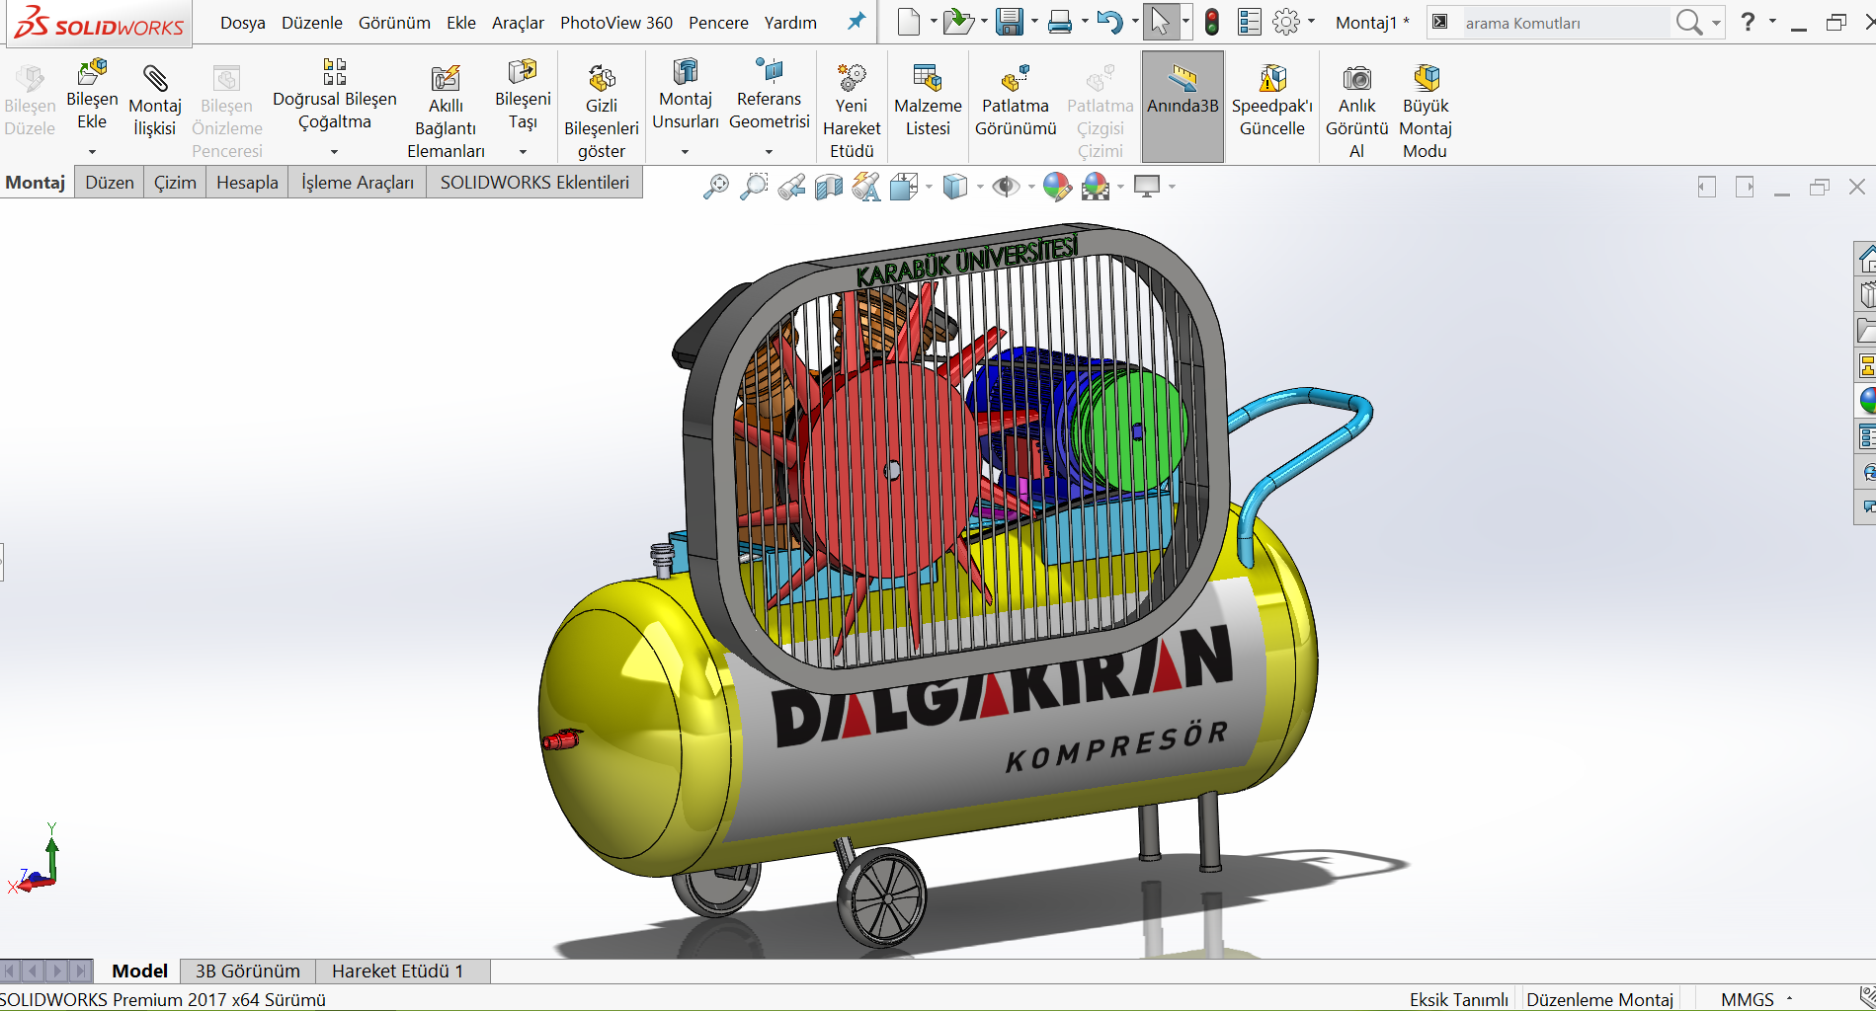1876x1011 pixels.
Task: Click the search magnifier icon
Action: pyautogui.click(x=1689, y=22)
